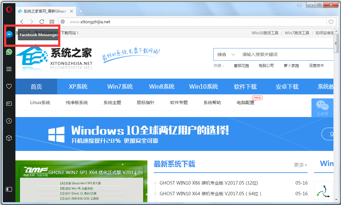Open the 电脑配置 sub-navigation link
341x205 pixels.
[245, 102]
